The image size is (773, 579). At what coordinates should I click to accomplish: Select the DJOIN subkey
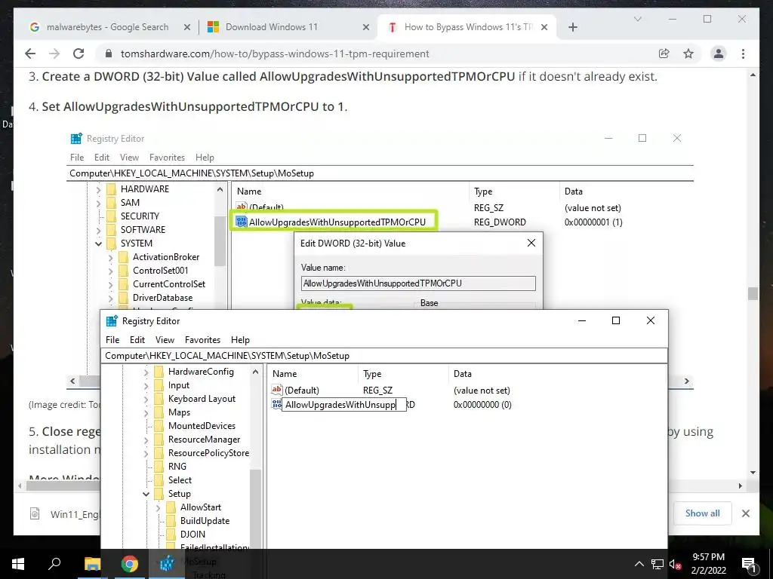pos(192,535)
